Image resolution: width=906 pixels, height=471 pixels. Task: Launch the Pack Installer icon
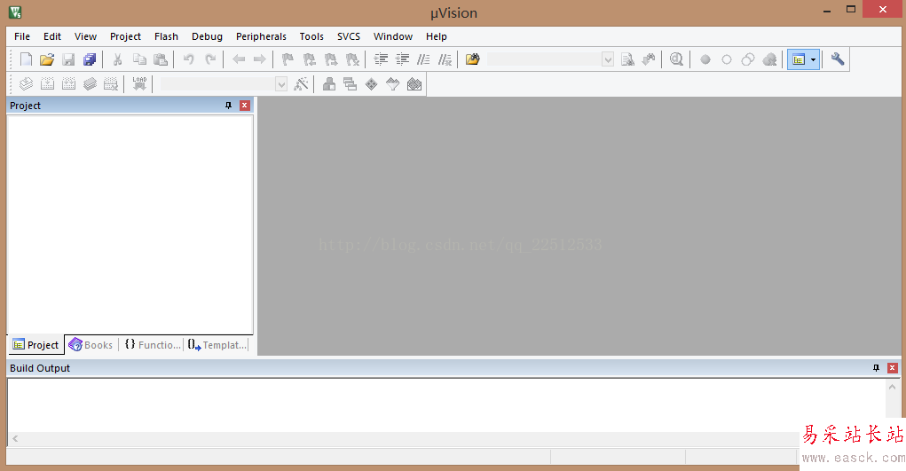click(x=414, y=83)
